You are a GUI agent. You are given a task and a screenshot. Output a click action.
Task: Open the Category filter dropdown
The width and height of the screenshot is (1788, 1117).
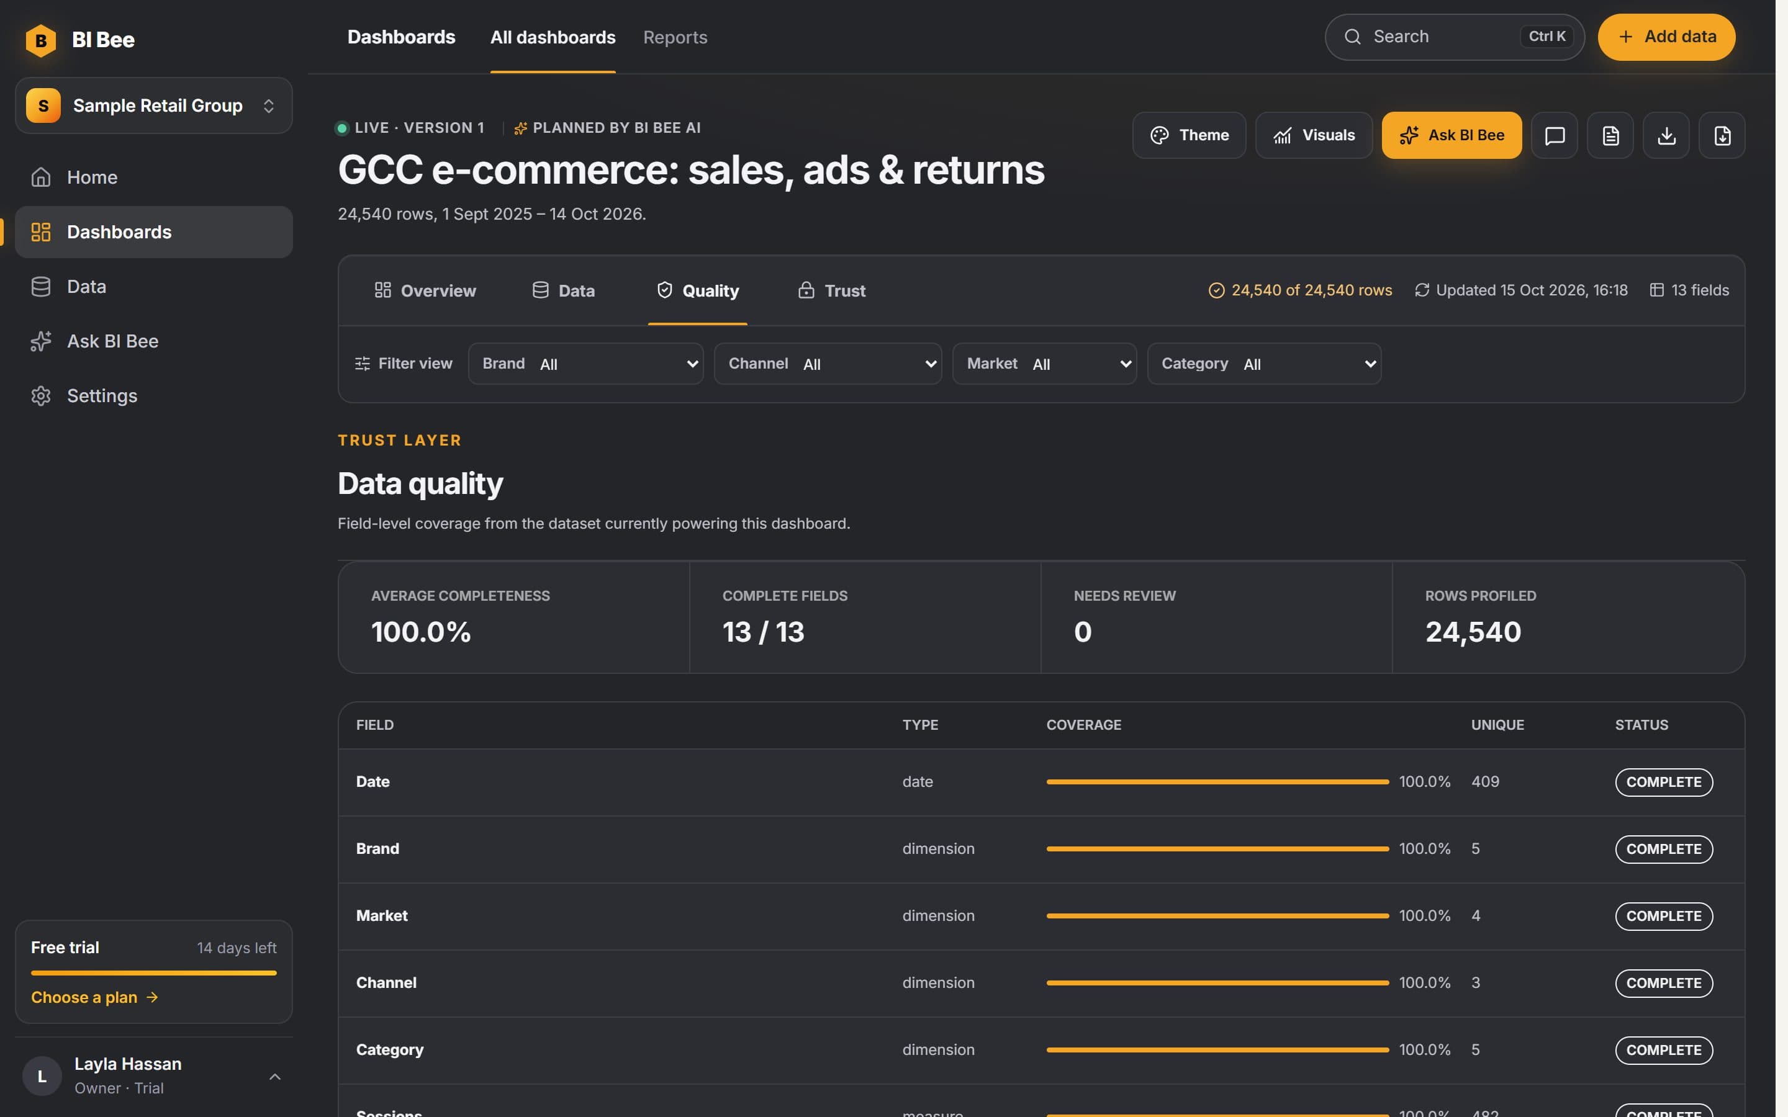pyautogui.click(x=1264, y=364)
